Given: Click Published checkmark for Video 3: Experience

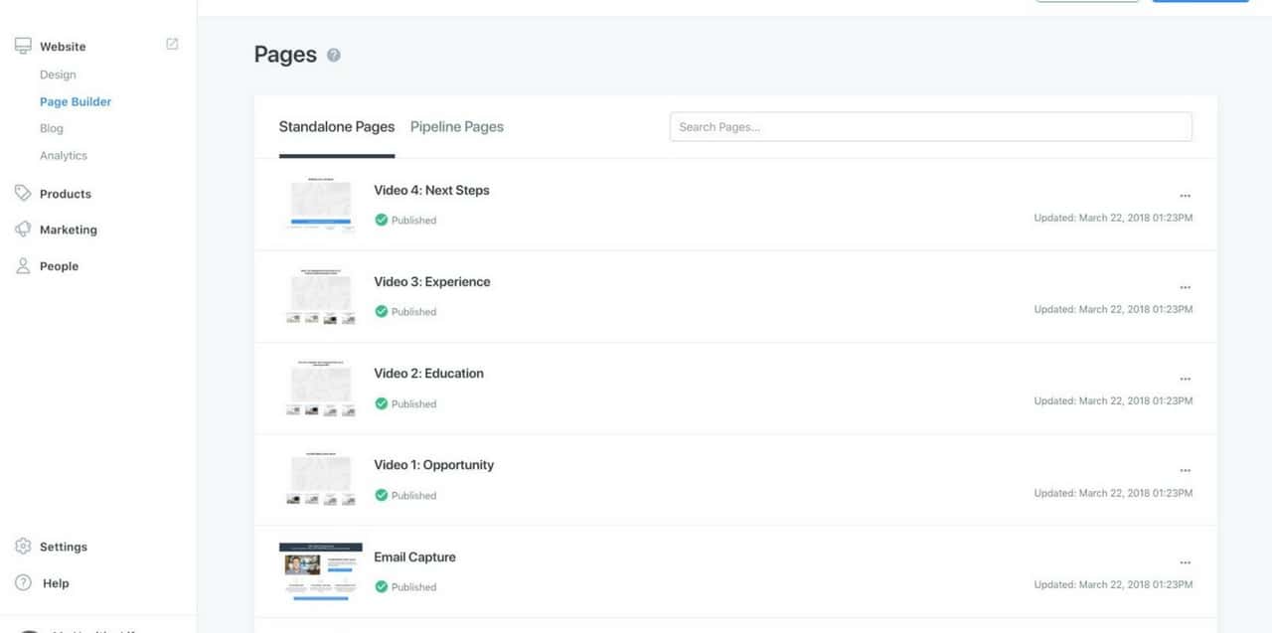Looking at the screenshot, I should coord(382,311).
